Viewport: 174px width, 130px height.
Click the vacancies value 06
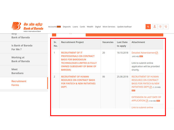click(x=104, y=77)
